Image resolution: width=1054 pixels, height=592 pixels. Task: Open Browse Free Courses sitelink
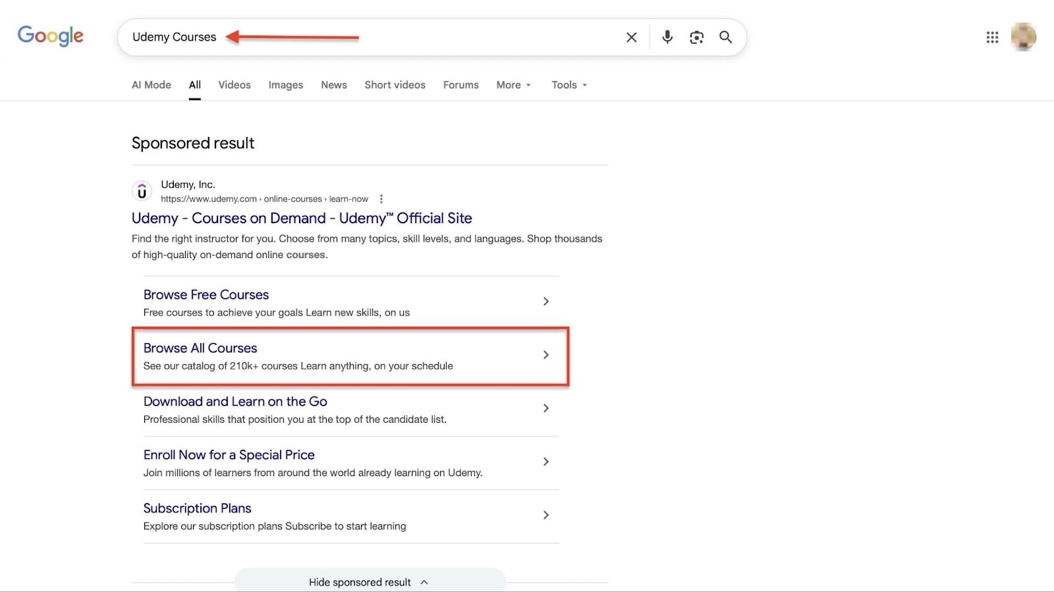(206, 294)
